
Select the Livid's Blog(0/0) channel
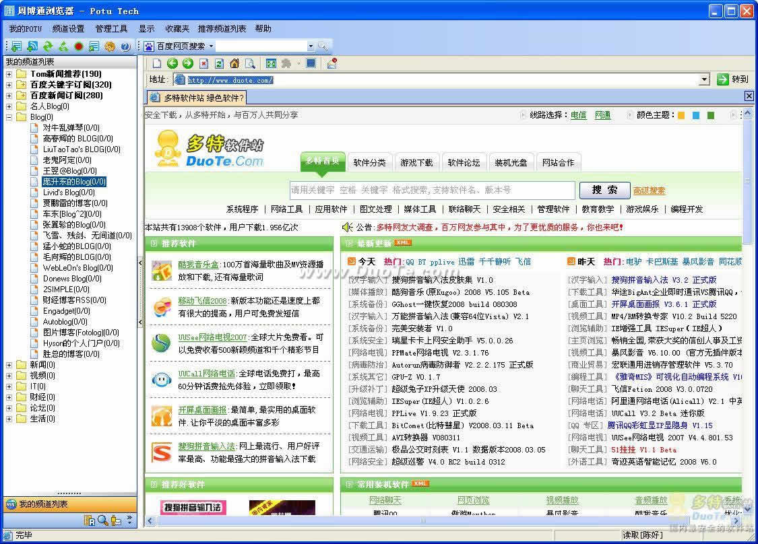click(x=69, y=193)
